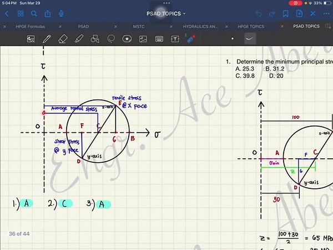Add a new page to the notebook

point(299,14)
